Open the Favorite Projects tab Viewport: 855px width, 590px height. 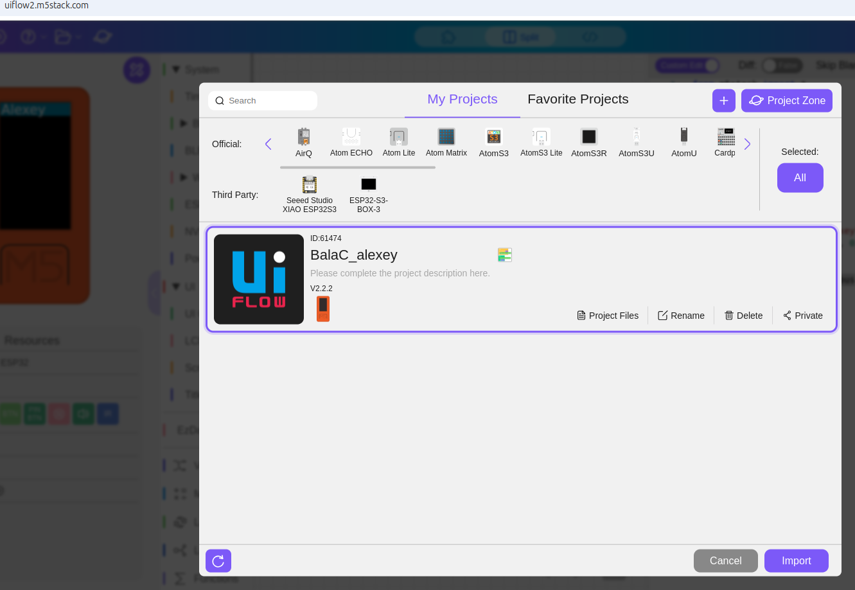pos(578,99)
